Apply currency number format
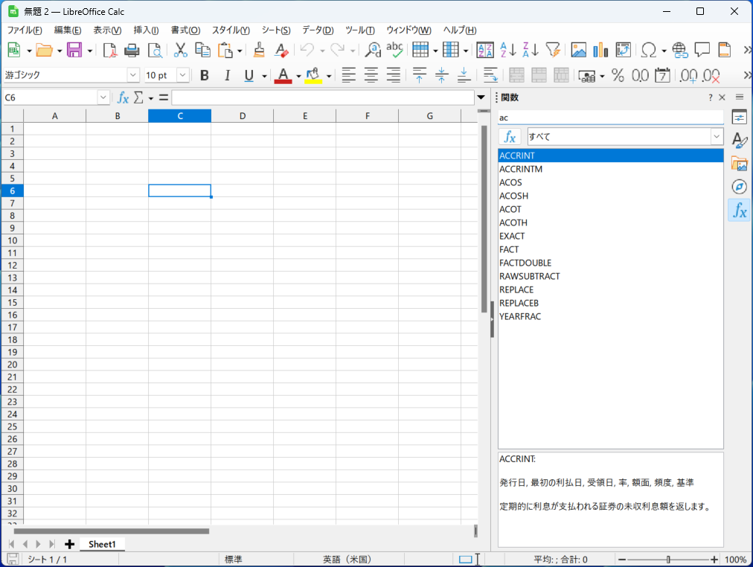The height and width of the screenshot is (567, 753). [x=587, y=75]
